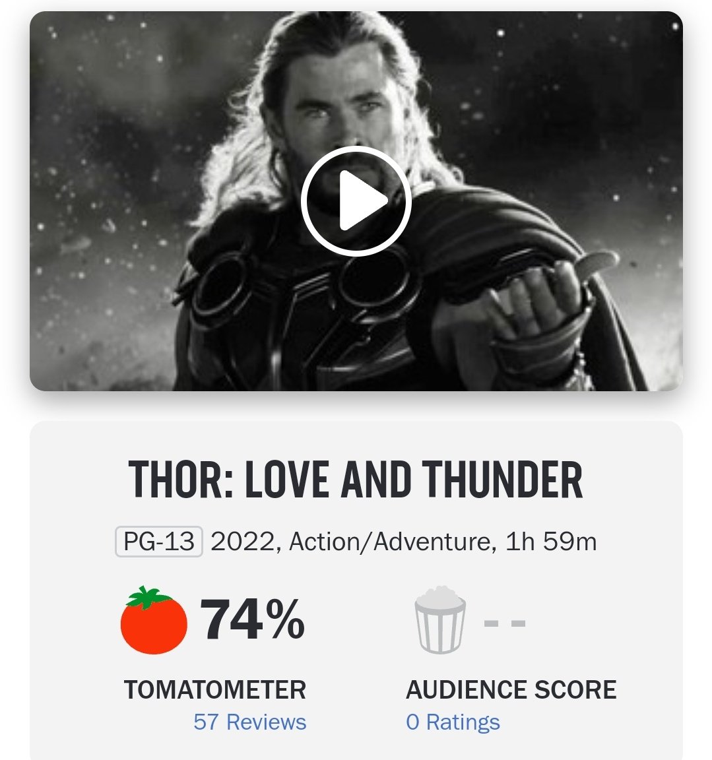Play the Thor trailer video
712x760 pixels.
pos(356,201)
